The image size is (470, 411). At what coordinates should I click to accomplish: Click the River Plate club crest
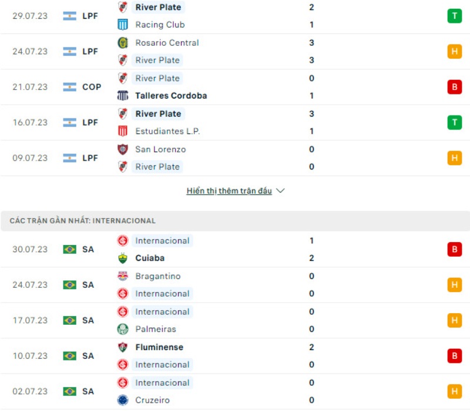122,8
